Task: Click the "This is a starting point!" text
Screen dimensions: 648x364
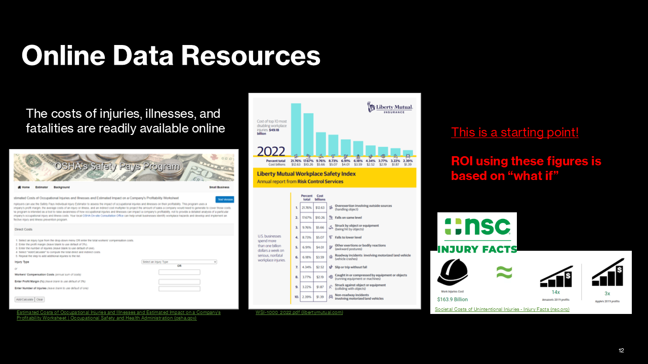Action: 515,132
